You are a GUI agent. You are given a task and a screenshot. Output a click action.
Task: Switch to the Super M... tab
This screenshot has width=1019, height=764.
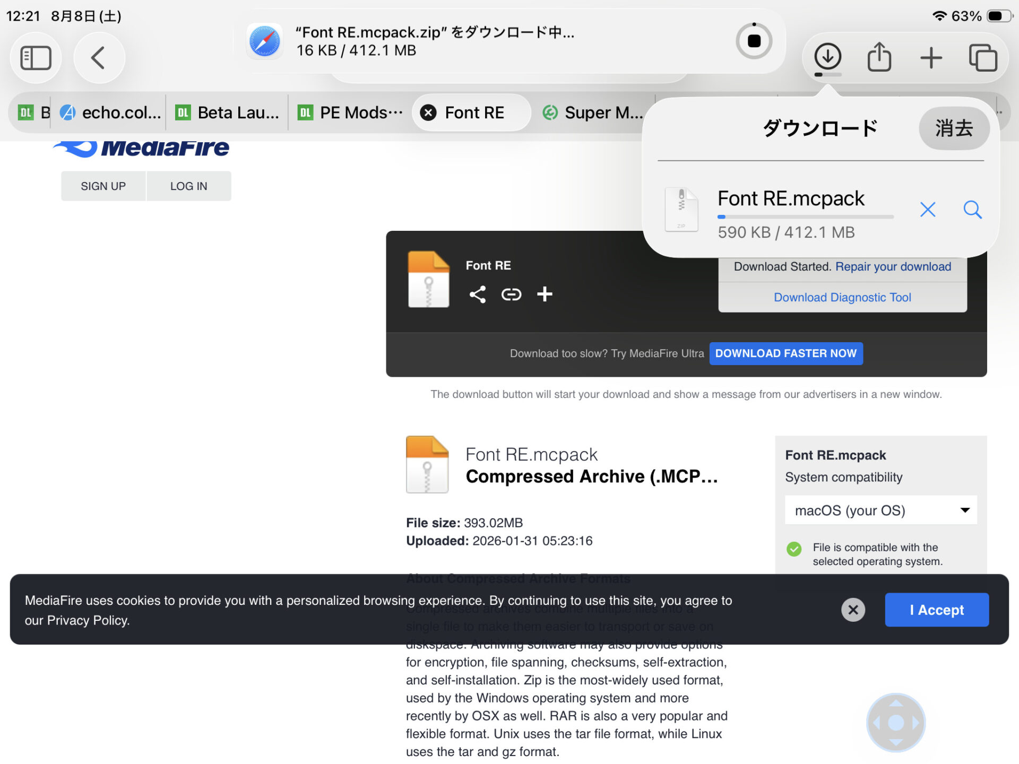click(x=593, y=112)
